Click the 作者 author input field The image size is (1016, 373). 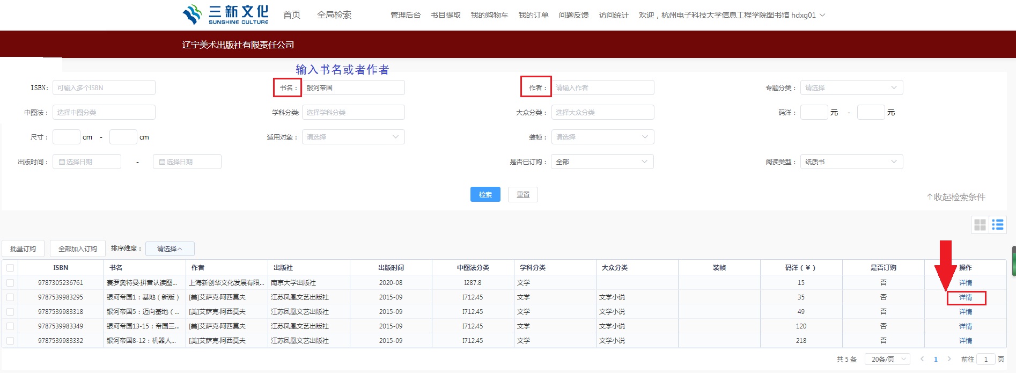pyautogui.click(x=602, y=87)
